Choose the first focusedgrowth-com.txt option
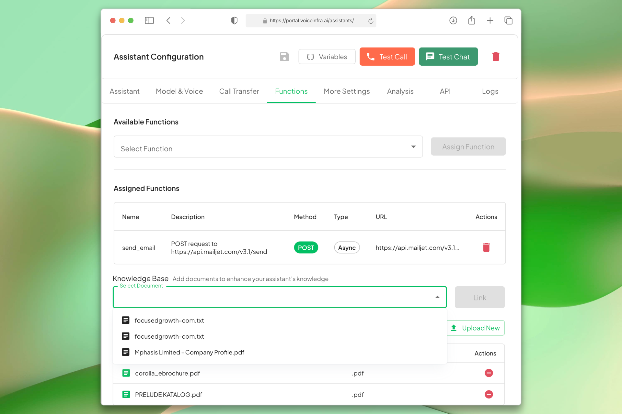The width and height of the screenshot is (622, 414). tap(280, 320)
